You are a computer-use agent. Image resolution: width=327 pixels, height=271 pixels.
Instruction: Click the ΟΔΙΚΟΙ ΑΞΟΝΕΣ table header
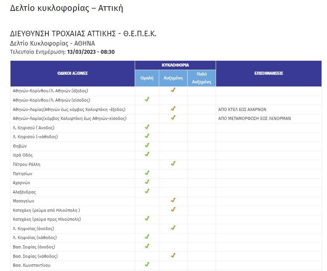coord(72,73)
